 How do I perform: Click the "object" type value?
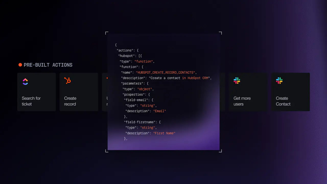145,89
